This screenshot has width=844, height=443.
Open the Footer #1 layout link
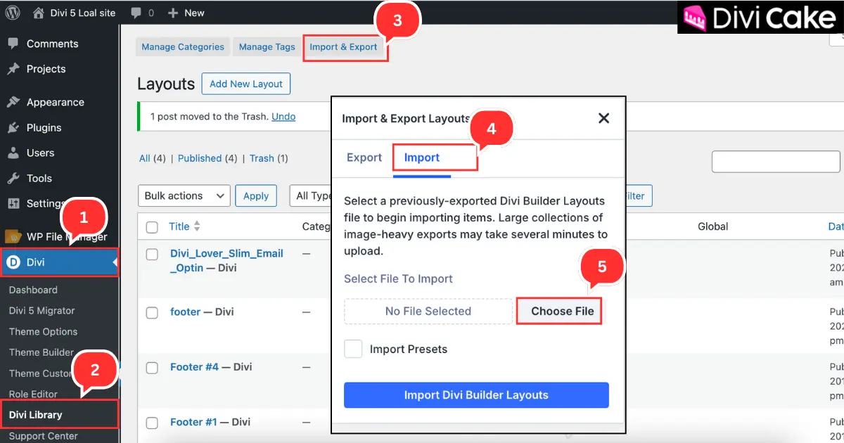click(x=193, y=422)
